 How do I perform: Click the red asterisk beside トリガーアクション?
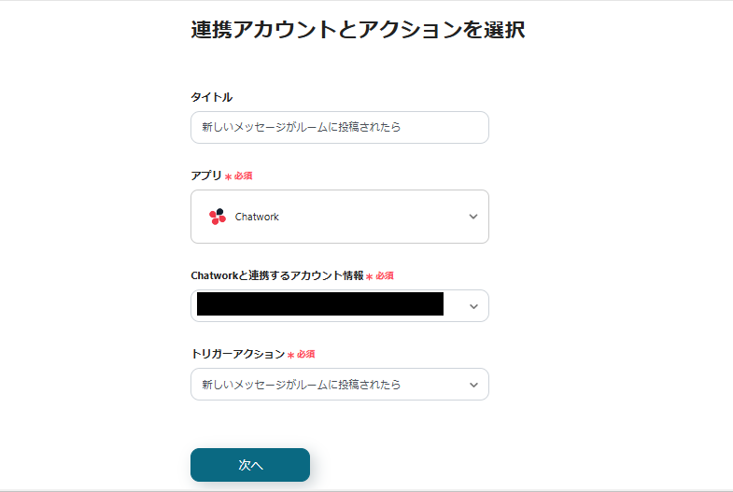click(x=290, y=355)
